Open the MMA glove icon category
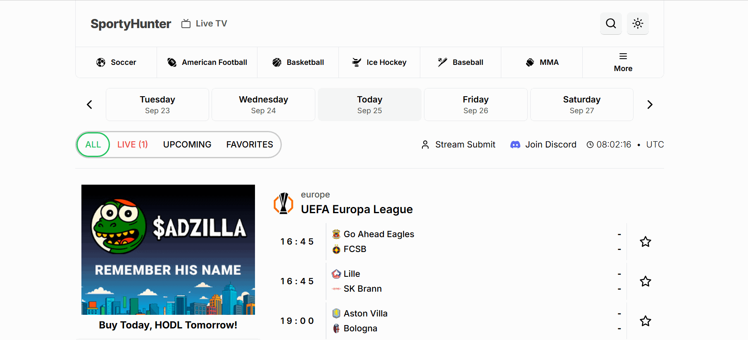 tap(530, 62)
